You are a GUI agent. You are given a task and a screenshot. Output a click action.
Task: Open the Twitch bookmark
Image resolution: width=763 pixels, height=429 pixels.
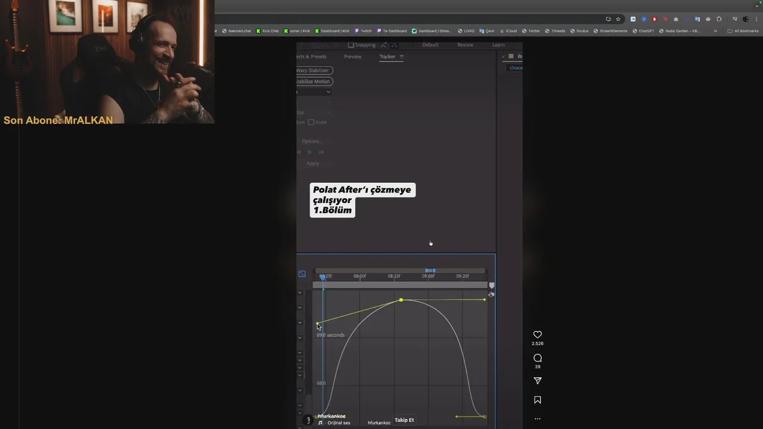(x=363, y=31)
